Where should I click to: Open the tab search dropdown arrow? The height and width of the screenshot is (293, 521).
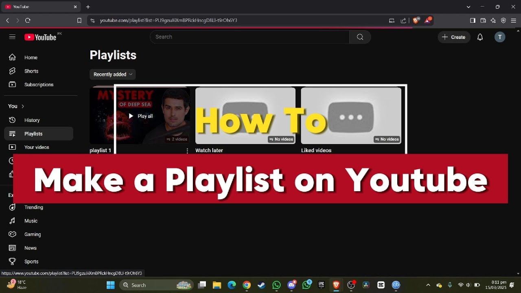[x=468, y=7]
